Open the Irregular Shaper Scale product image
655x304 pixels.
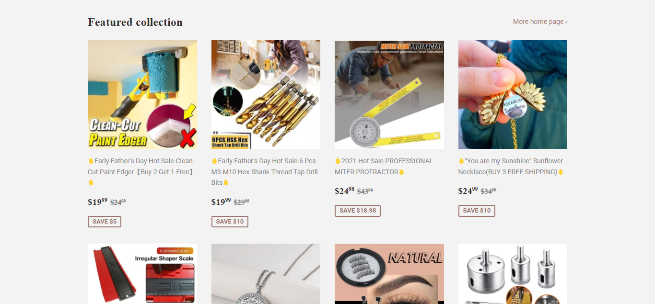click(x=142, y=274)
